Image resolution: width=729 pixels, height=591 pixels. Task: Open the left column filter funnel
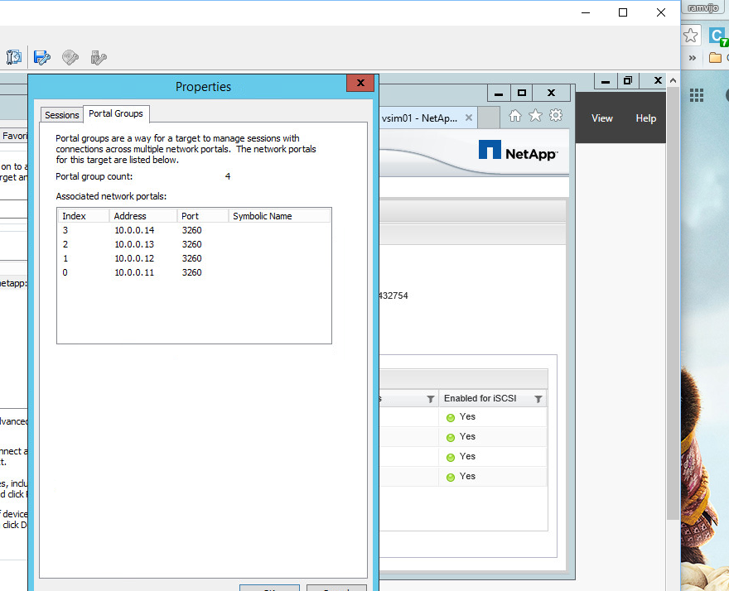point(430,398)
